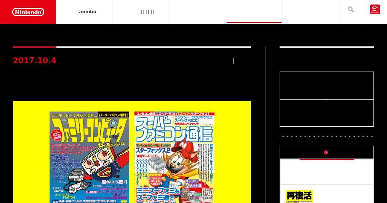
Task: Open the 再復活 sidebar thumbnail
Action: click(x=299, y=197)
